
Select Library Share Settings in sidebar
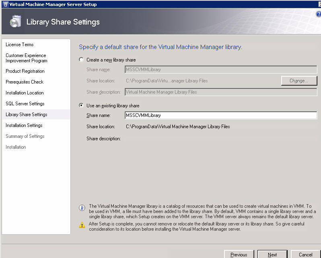tap(36, 115)
